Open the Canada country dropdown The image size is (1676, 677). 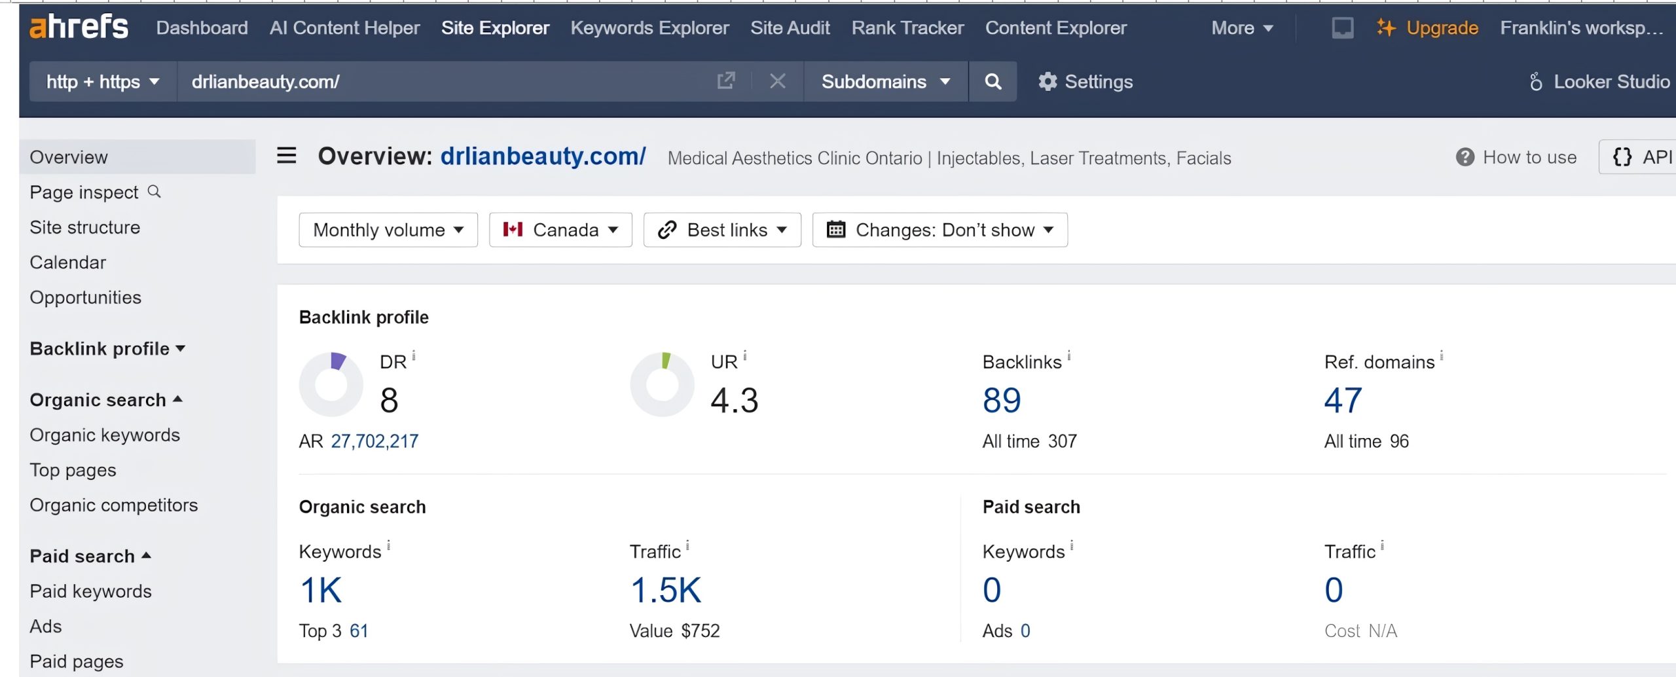tap(560, 230)
